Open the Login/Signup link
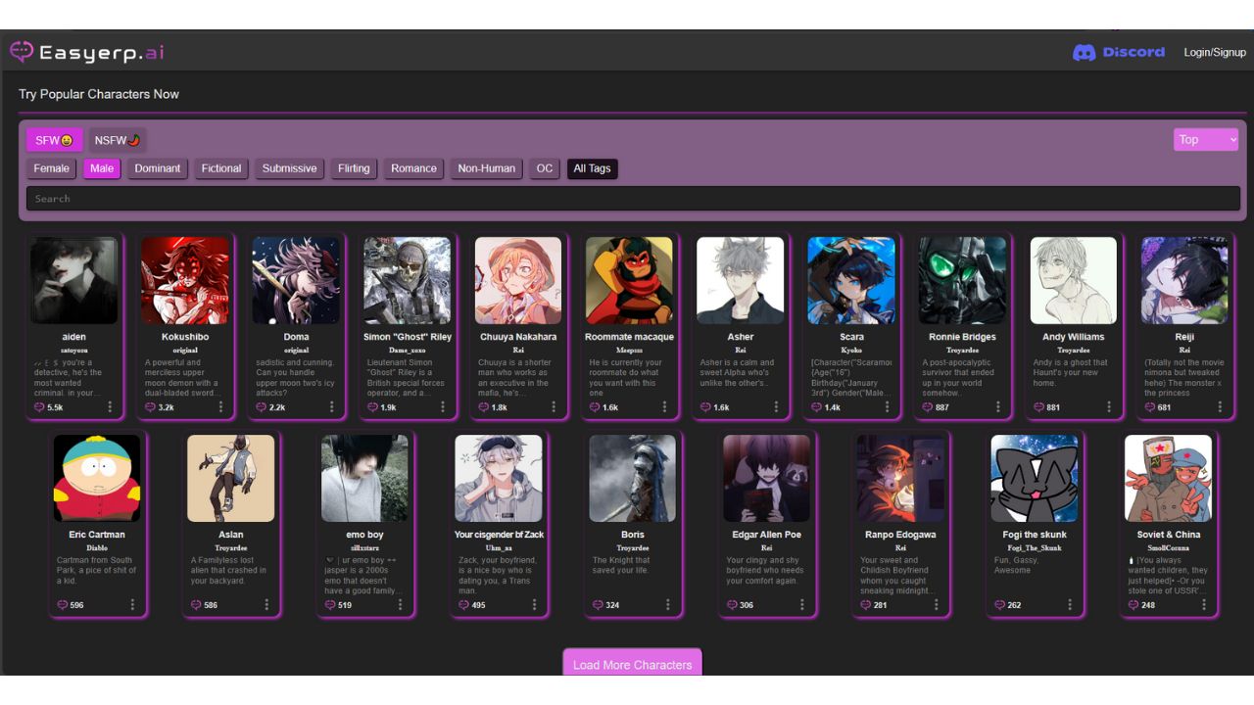 tap(1214, 53)
